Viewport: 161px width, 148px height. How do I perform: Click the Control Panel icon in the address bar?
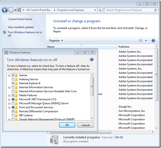point(19,10)
